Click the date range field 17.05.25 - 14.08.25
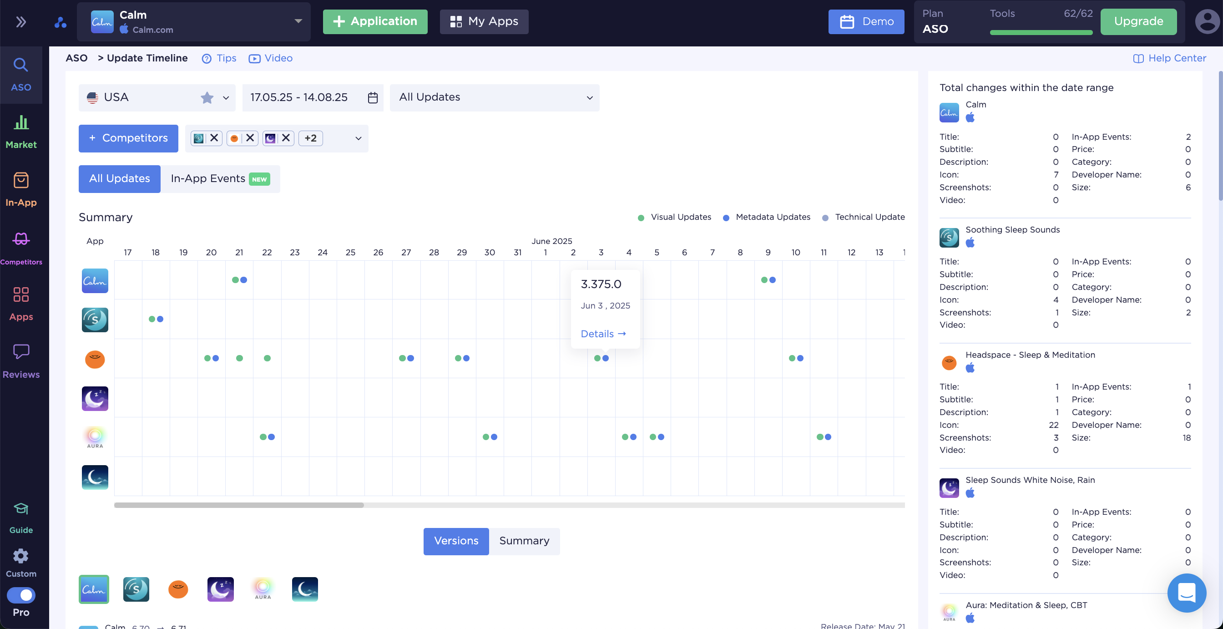The image size is (1223, 629). click(313, 97)
